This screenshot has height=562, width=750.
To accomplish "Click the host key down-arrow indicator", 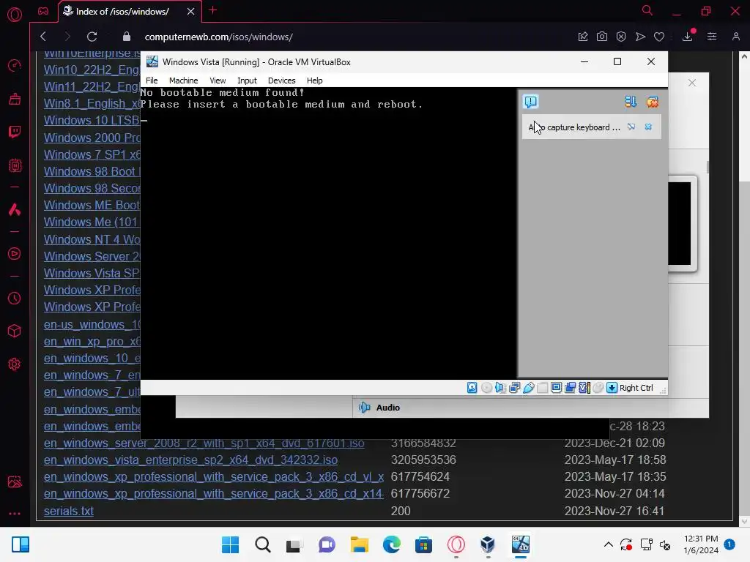I will coord(612,388).
